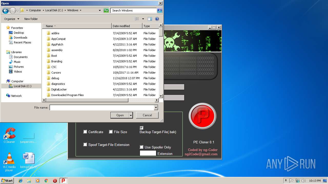Expand the Computer breadcrumb arrow
The width and height of the screenshot is (328, 184).
coord(43,10)
